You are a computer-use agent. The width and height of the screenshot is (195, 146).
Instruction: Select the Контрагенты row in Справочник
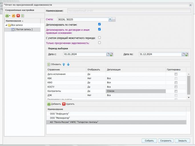pyautogui.click(x=66, y=91)
